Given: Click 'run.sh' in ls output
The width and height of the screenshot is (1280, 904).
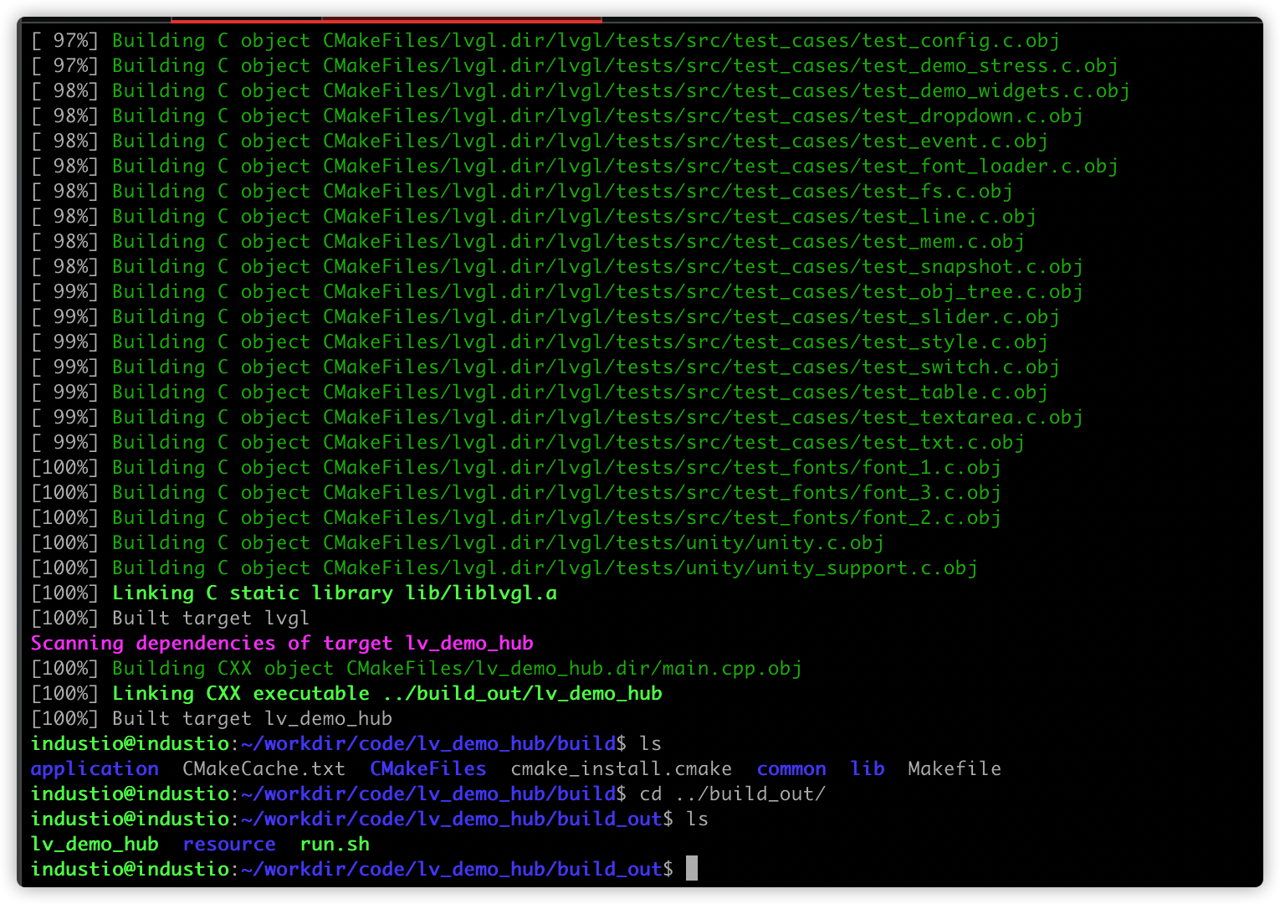Looking at the screenshot, I should (335, 844).
